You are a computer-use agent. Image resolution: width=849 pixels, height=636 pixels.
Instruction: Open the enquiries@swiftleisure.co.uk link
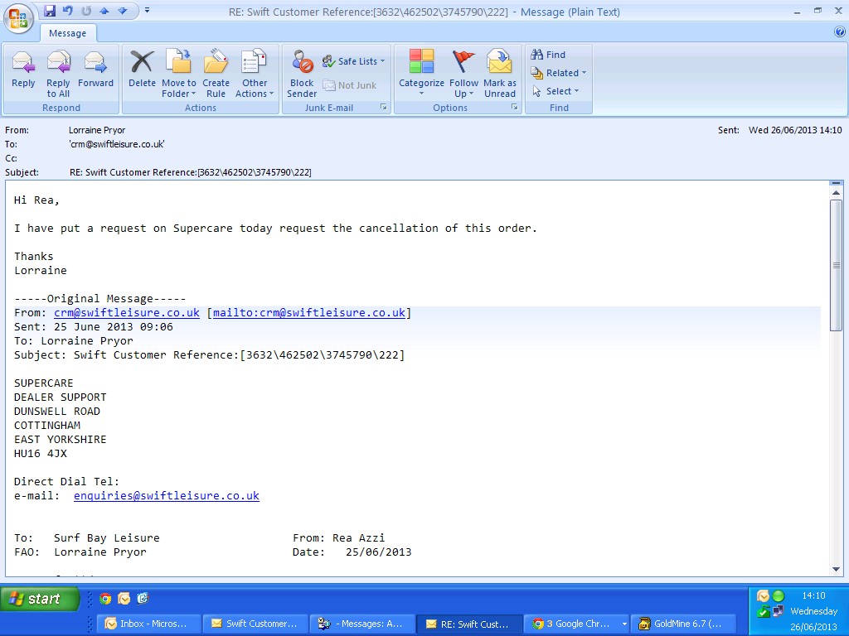coord(167,495)
